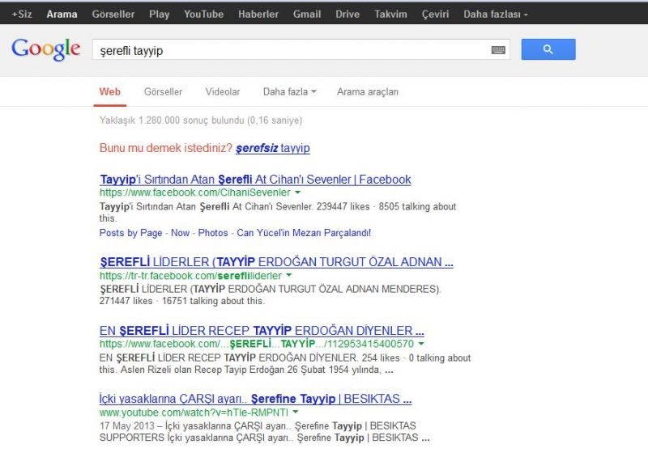Switch to the Videolar search tab
This screenshot has width=648, height=457.
223,92
